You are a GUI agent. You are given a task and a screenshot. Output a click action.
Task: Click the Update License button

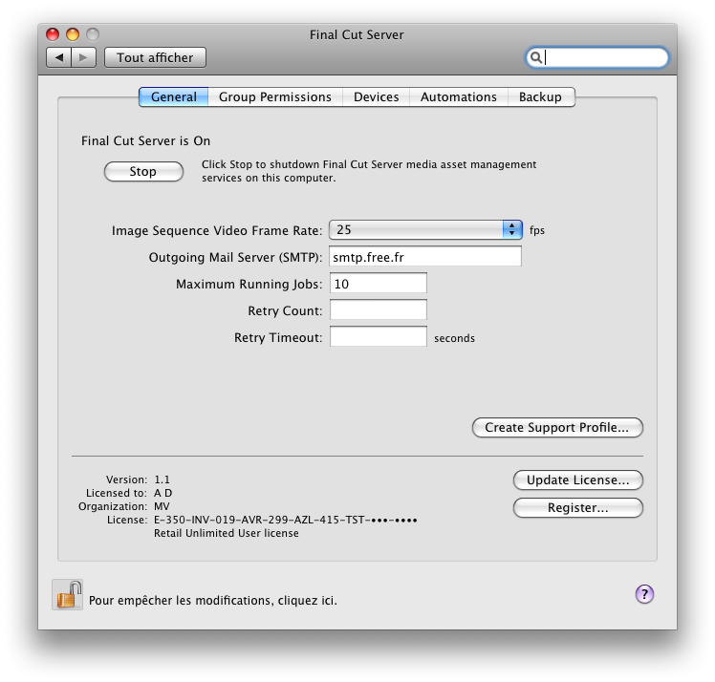tap(577, 480)
